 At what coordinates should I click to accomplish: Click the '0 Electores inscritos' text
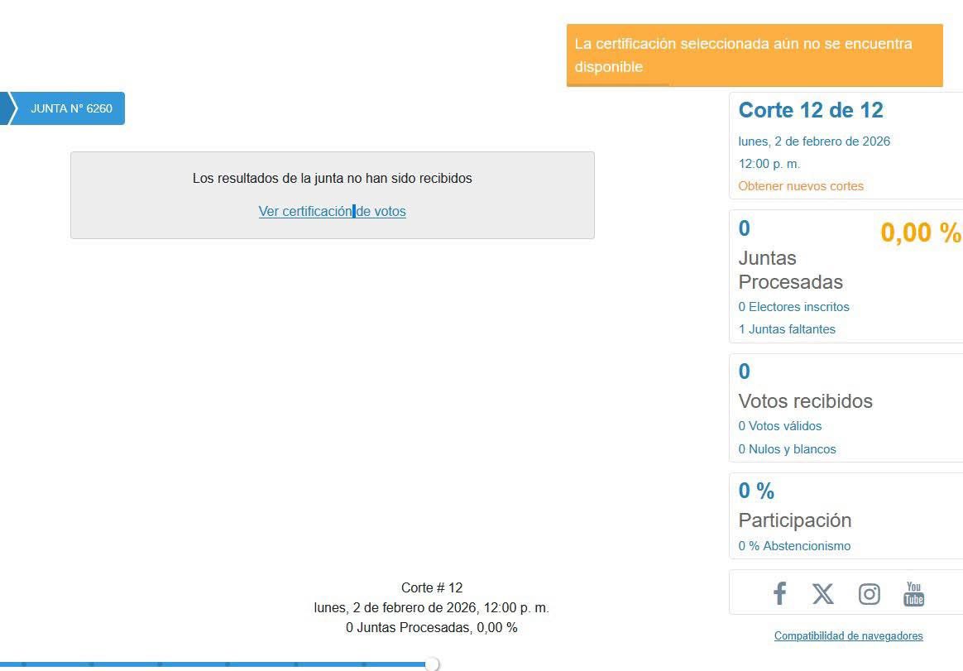tap(793, 307)
